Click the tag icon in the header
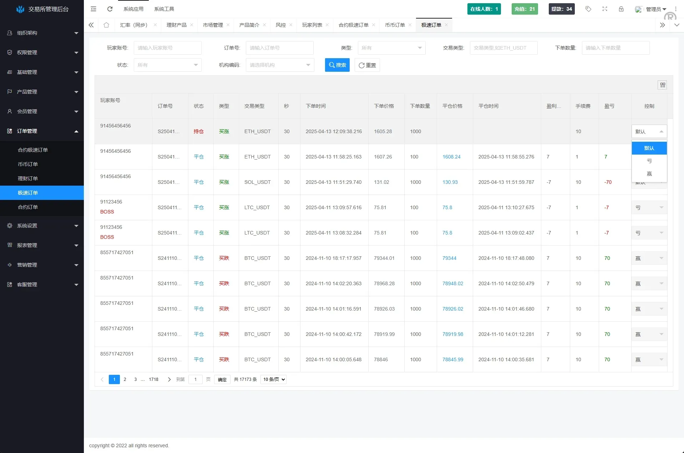684x453 pixels. [588, 9]
